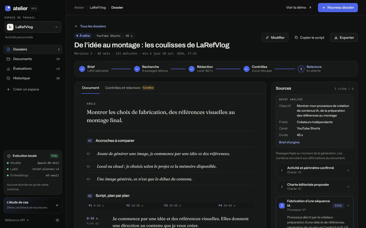Click Atelier in the breadcrumb

pos(79,8)
